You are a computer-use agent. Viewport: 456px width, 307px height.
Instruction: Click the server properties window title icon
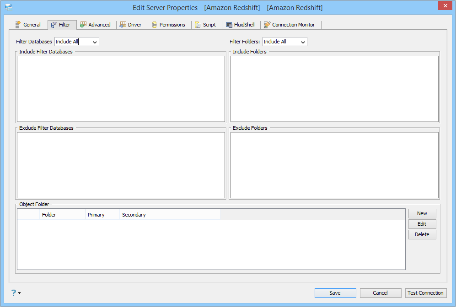9,7
